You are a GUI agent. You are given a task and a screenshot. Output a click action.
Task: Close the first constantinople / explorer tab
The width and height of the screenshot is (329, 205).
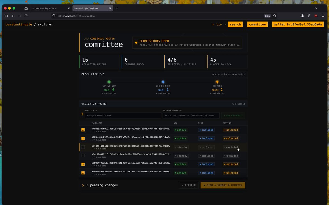tap(69, 8)
